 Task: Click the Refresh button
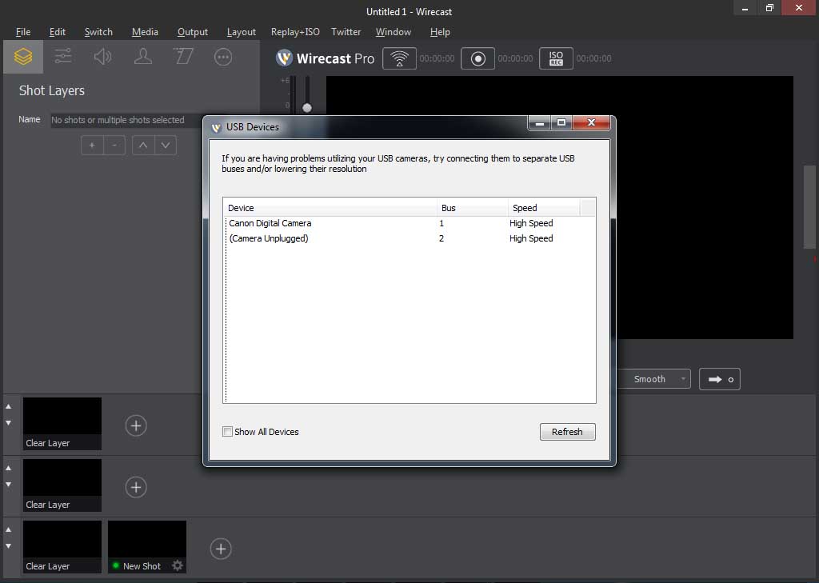pyautogui.click(x=567, y=432)
